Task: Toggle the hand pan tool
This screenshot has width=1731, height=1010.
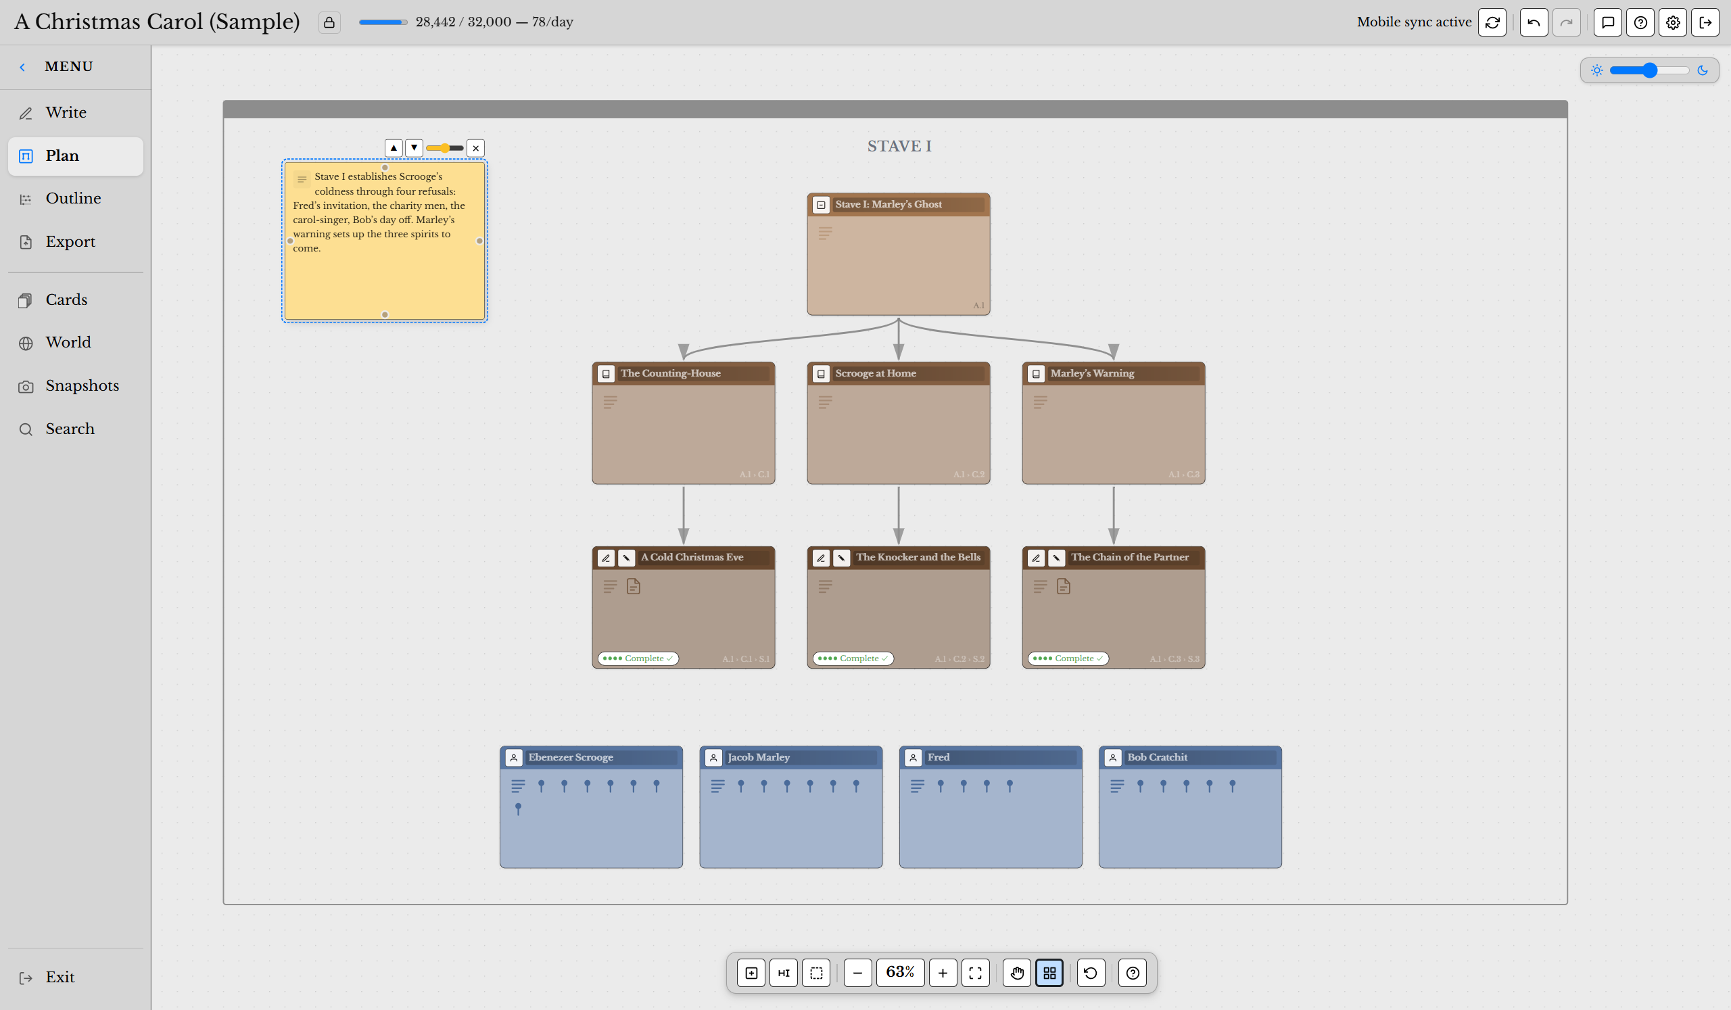Action: point(1018,973)
